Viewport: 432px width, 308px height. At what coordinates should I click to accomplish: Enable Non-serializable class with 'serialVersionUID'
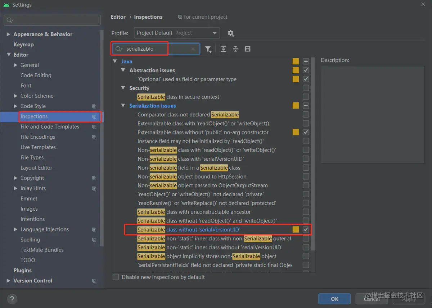(306, 159)
